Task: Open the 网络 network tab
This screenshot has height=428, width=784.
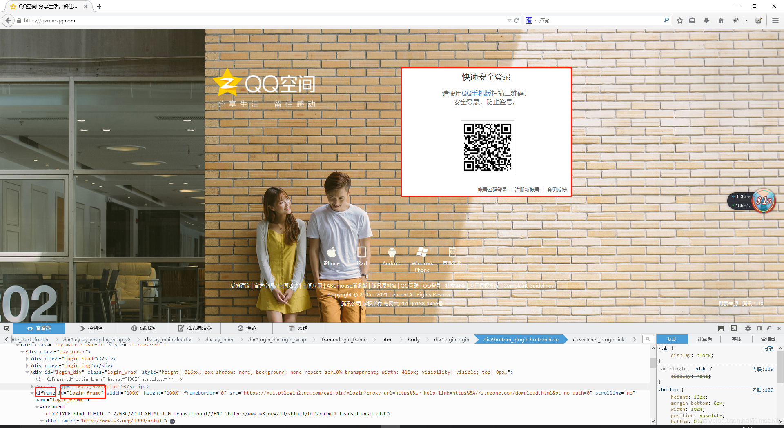Action: (298, 328)
